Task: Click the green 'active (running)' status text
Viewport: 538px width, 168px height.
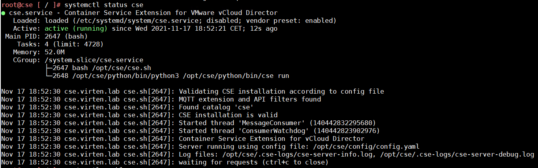Action: click(x=76, y=29)
